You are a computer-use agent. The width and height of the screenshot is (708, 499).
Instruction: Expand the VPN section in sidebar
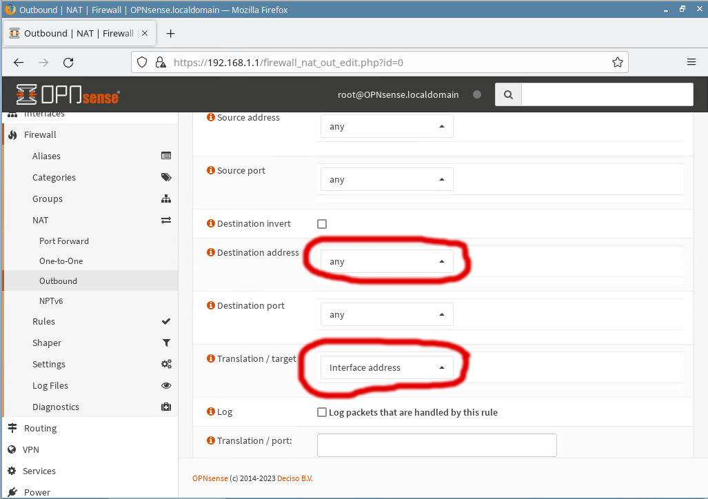pyautogui.click(x=31, y=449)
